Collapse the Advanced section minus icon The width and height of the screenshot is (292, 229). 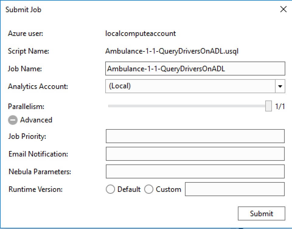(12, 120)
